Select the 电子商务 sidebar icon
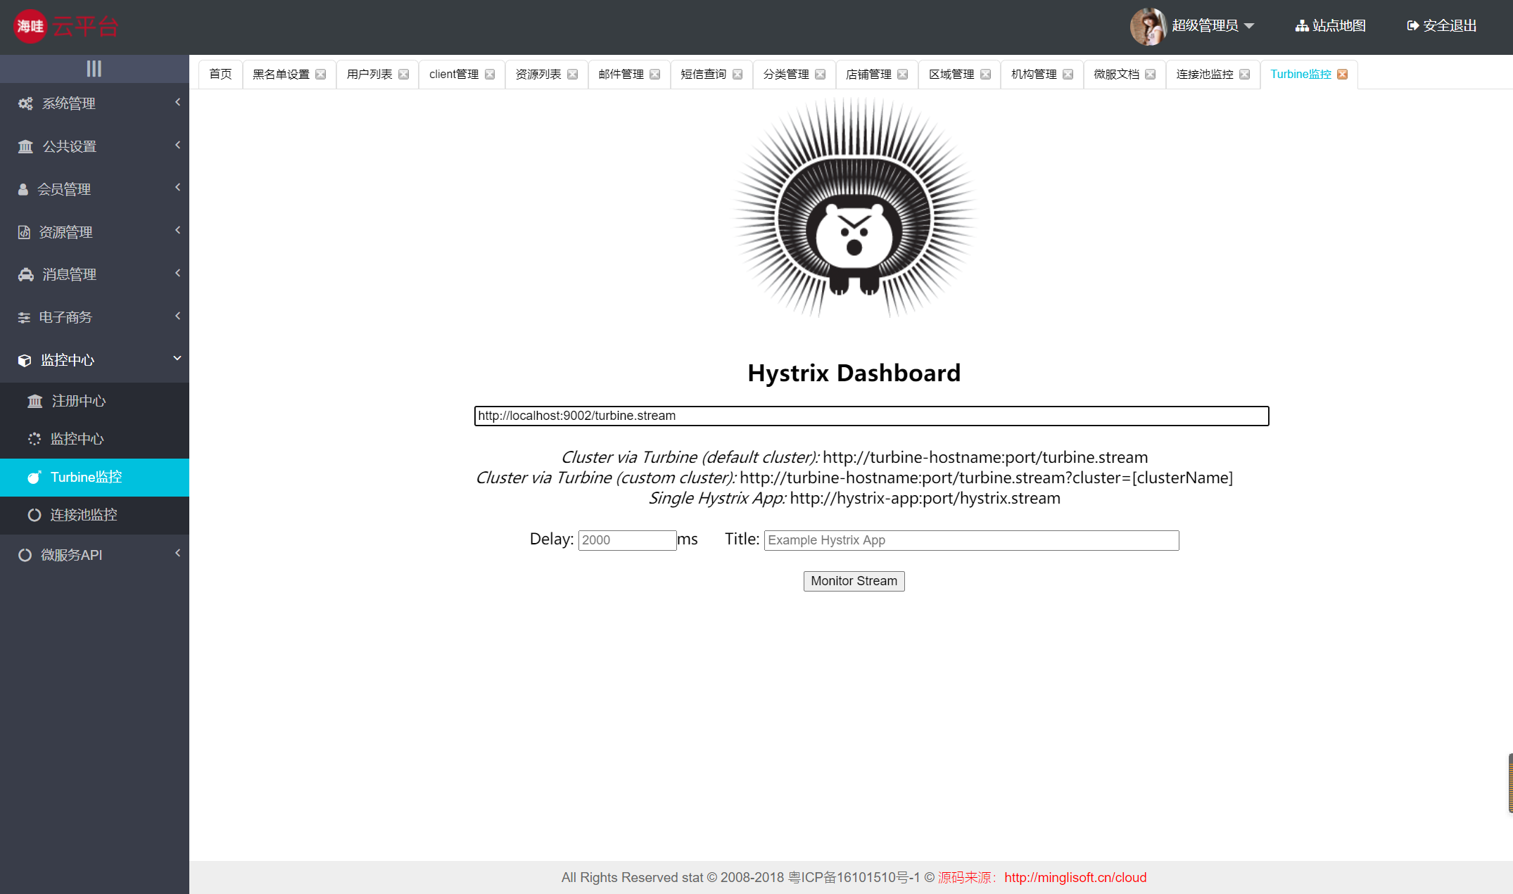This screenshot has height=894, width=1513. tap(24, 317)
